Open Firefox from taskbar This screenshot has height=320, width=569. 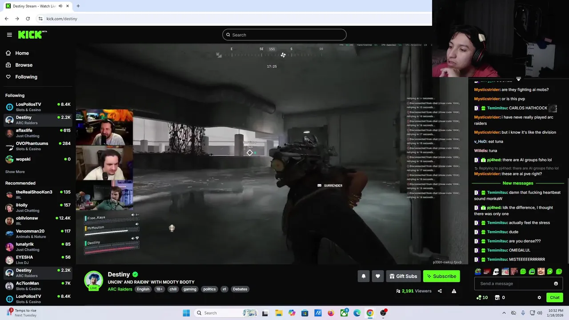tap(331, 313)
